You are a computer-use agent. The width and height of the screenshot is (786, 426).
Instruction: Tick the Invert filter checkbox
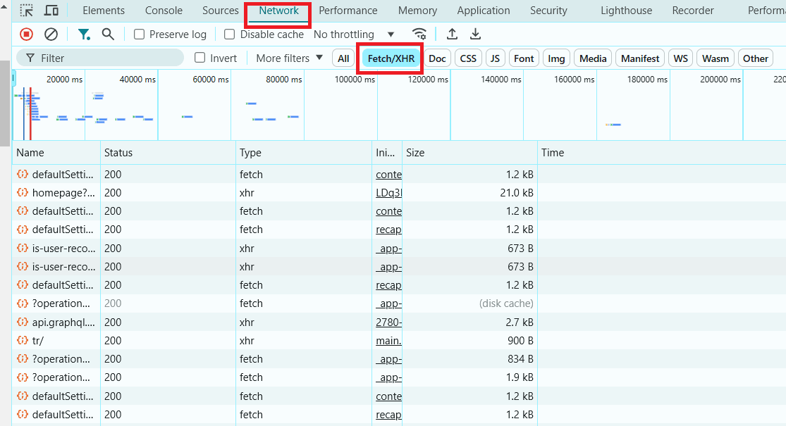click(x=200, y=58)
